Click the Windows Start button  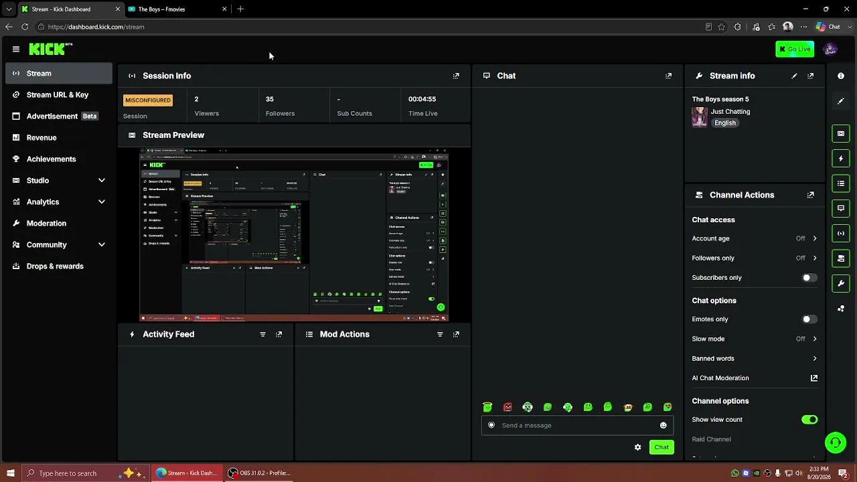coord(10,473)
